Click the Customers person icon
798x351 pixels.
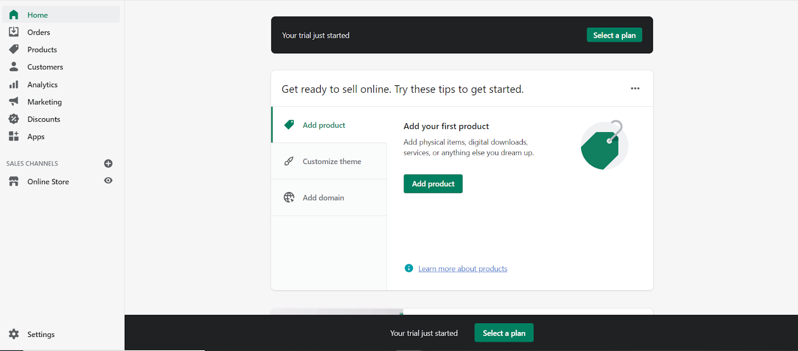pyautogui.click(x=14, y=67)
